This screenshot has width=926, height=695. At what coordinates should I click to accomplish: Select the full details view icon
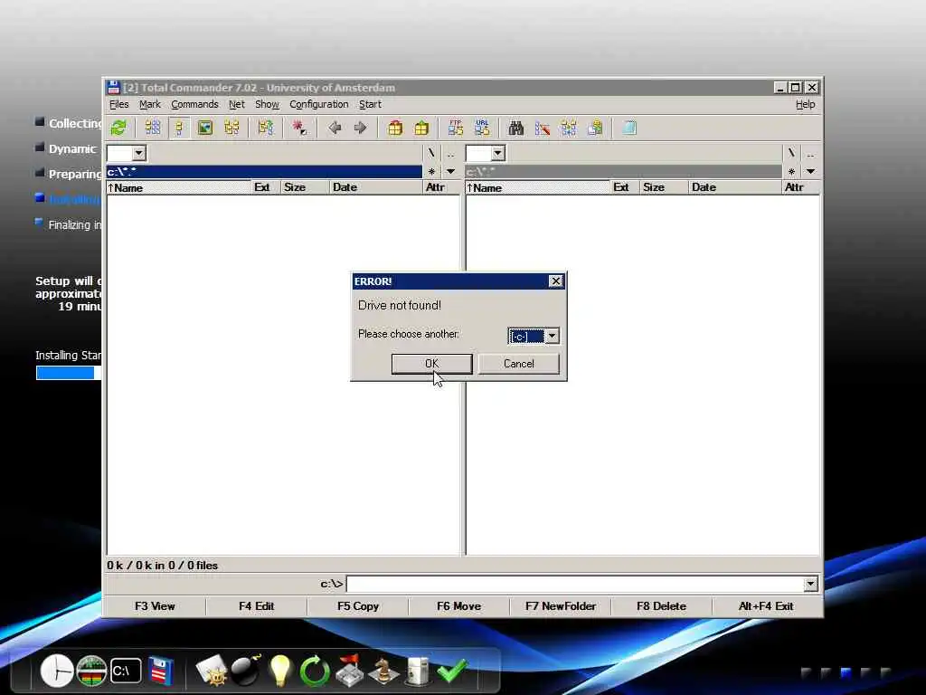[178, 128]
